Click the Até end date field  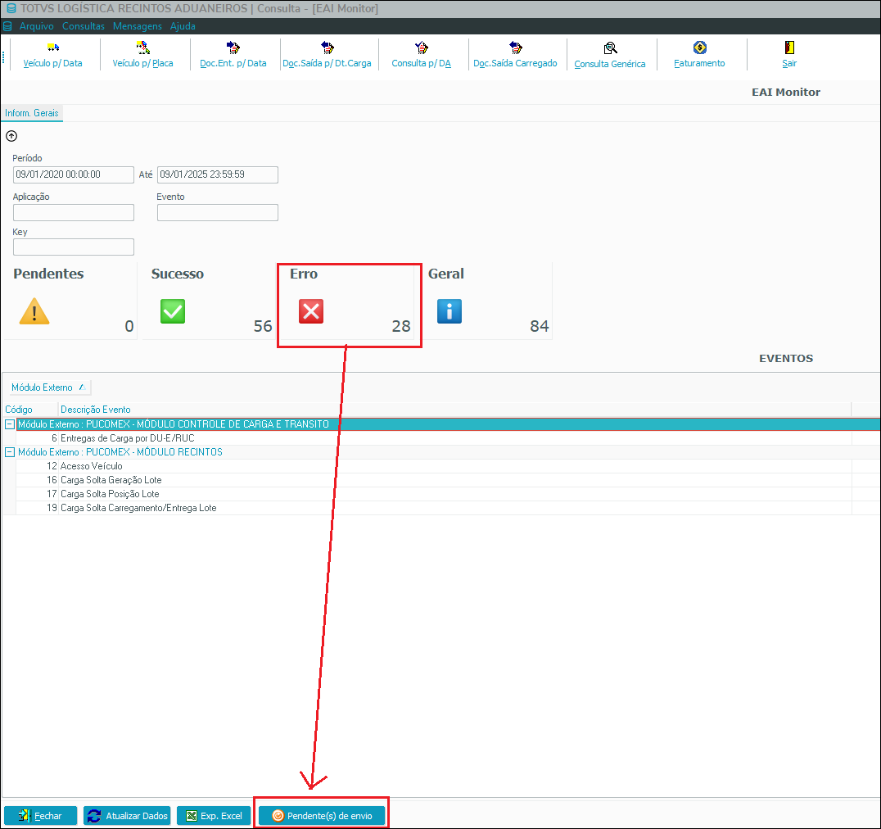(x=218, y=174)
